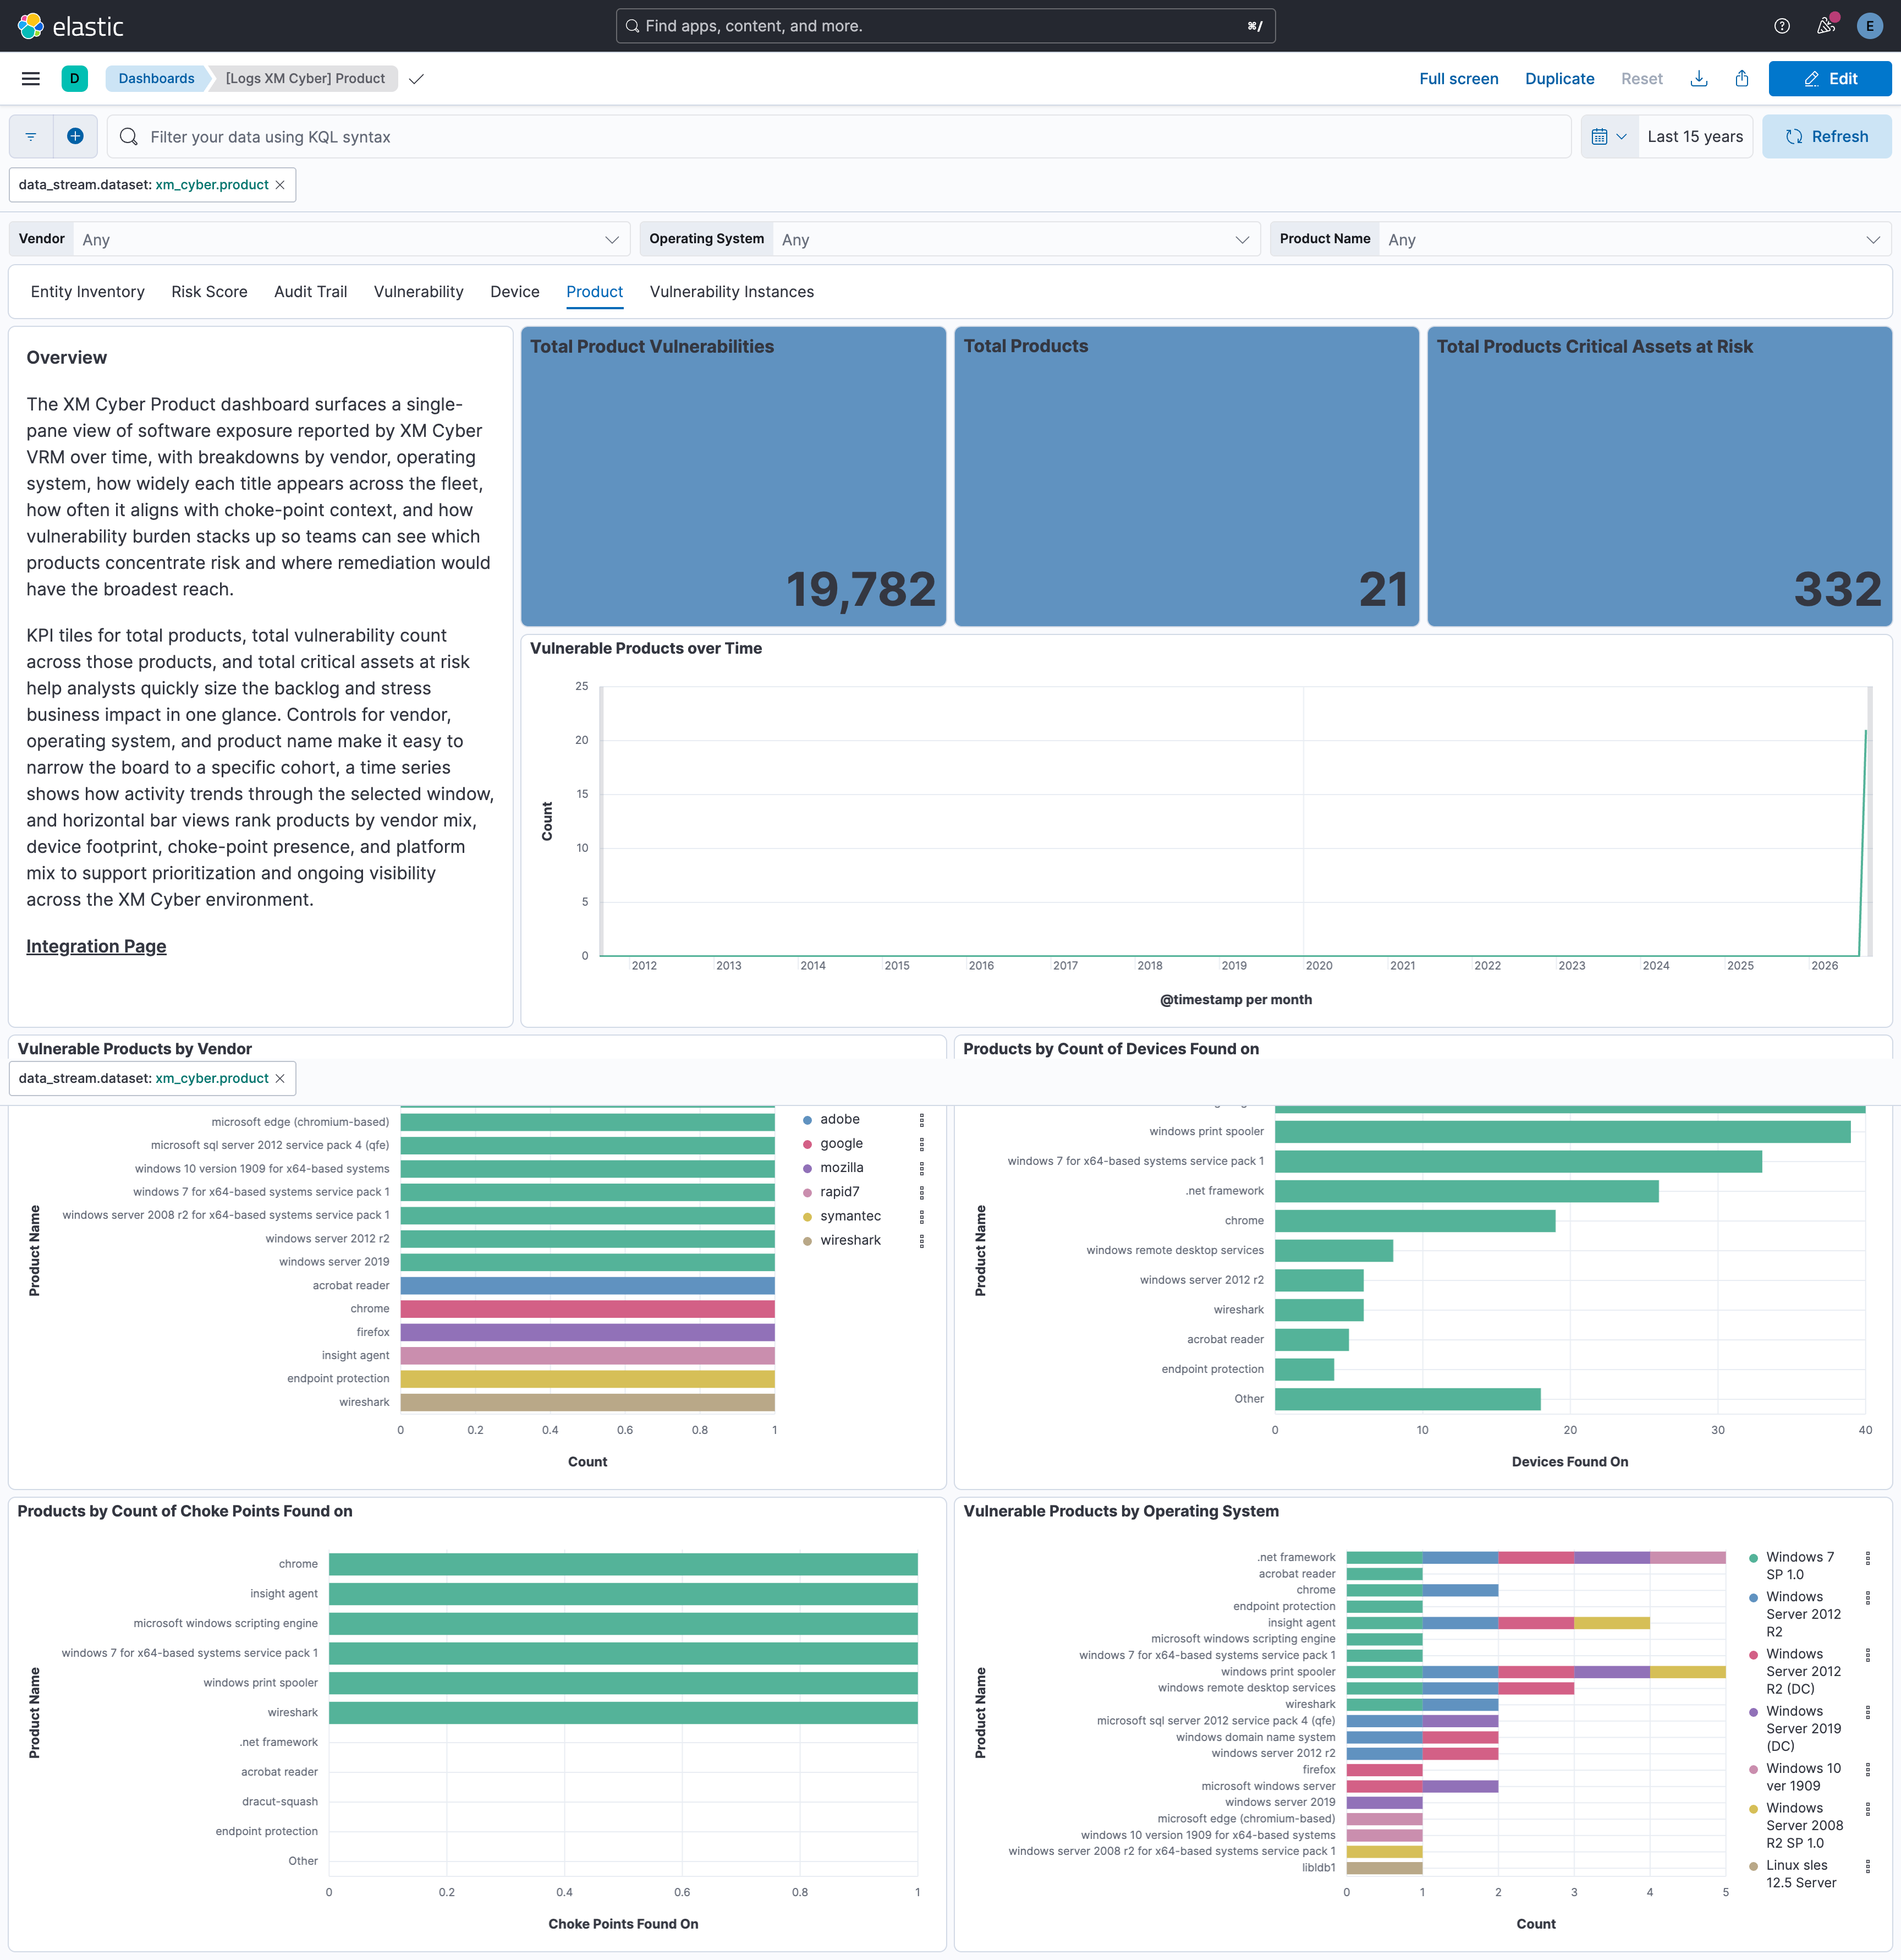Open legend options for Windows Server 2019 (DC)
Viewport: 1901px width, 1960px height.
point(1867,1712)
